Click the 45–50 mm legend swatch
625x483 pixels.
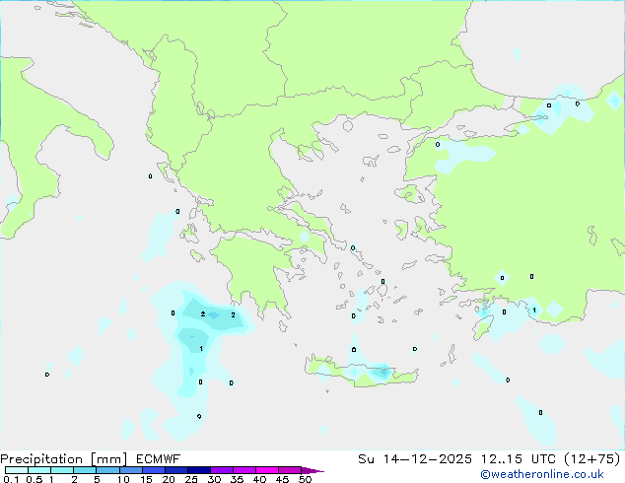point(290,470)
